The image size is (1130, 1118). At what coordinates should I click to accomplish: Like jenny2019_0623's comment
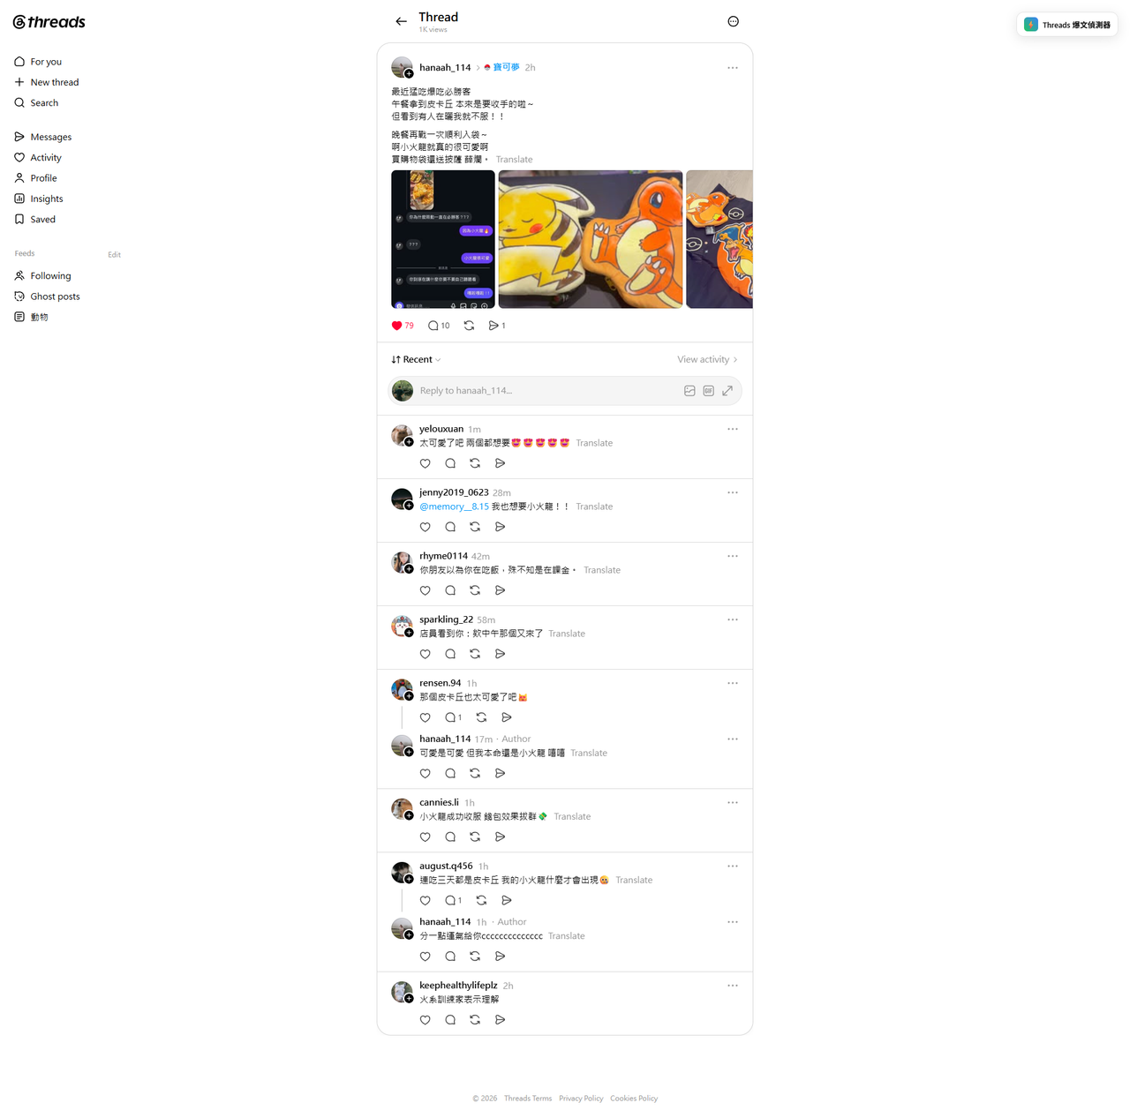click(426, 527)
